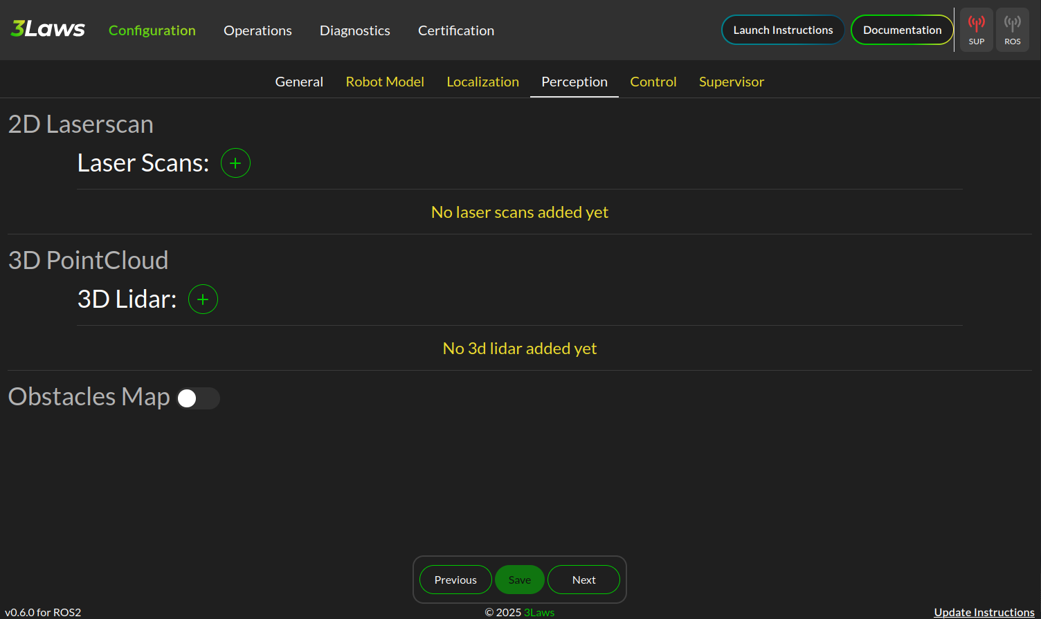The width and height of the screenshot is (1041, 619).
Task: Switch to the General tab
Action: point(299,82)
